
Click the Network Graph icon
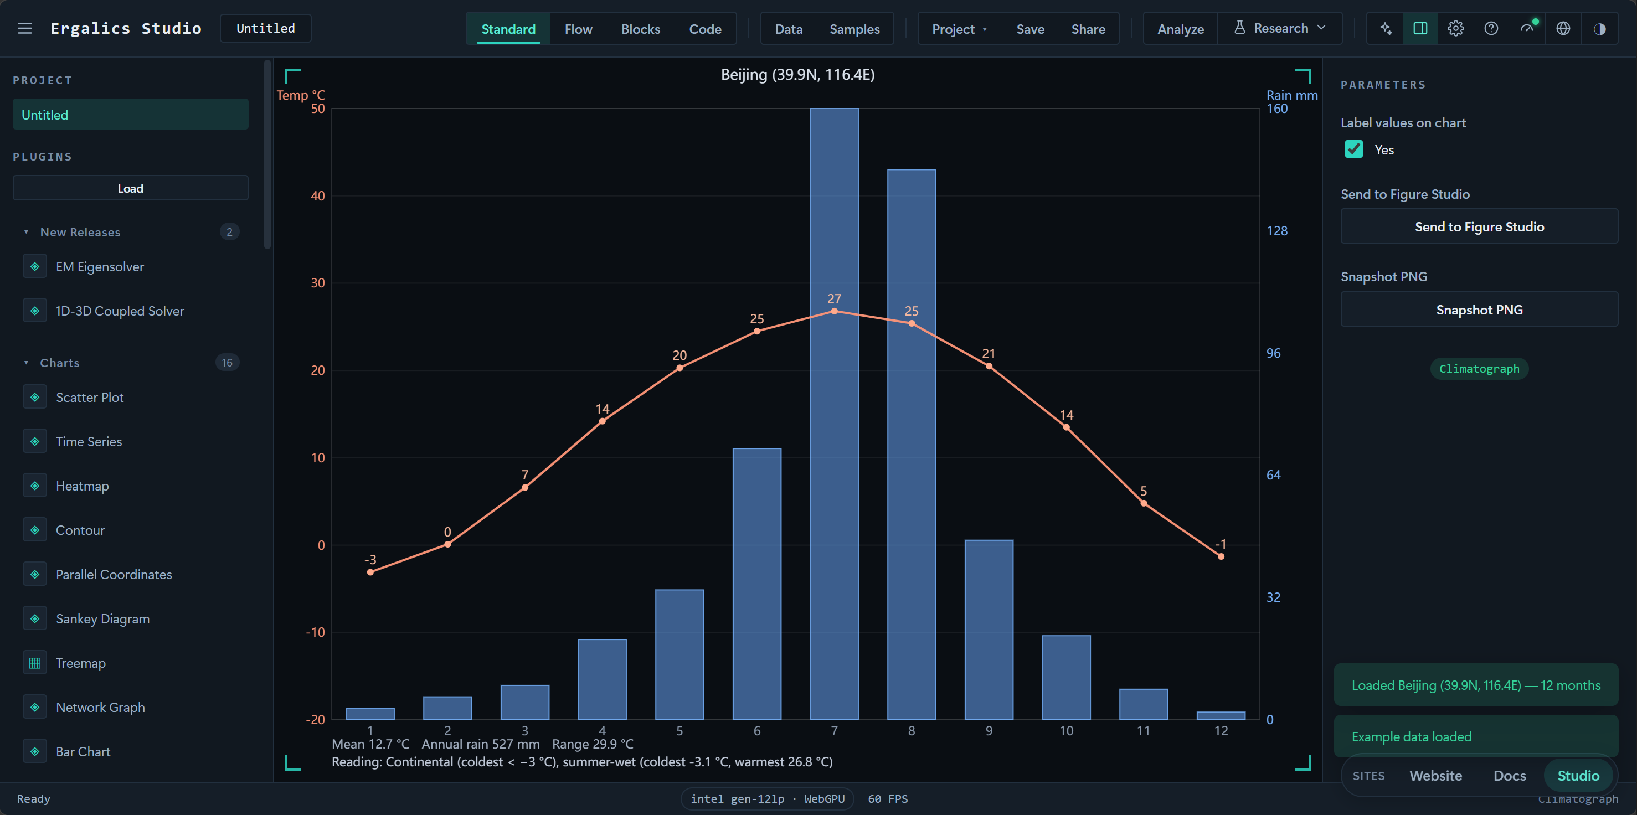coord(35,707)
